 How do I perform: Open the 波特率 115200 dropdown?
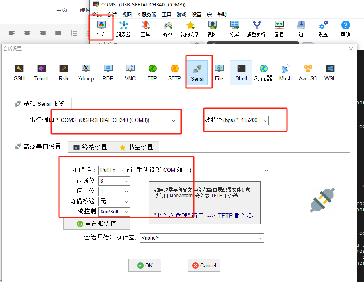[254, 120]
